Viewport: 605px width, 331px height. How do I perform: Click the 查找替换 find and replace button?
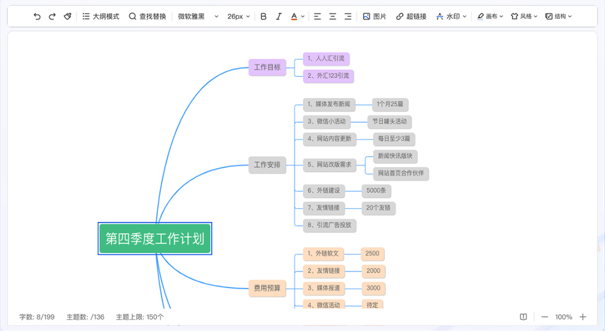[x=147, y=17]
